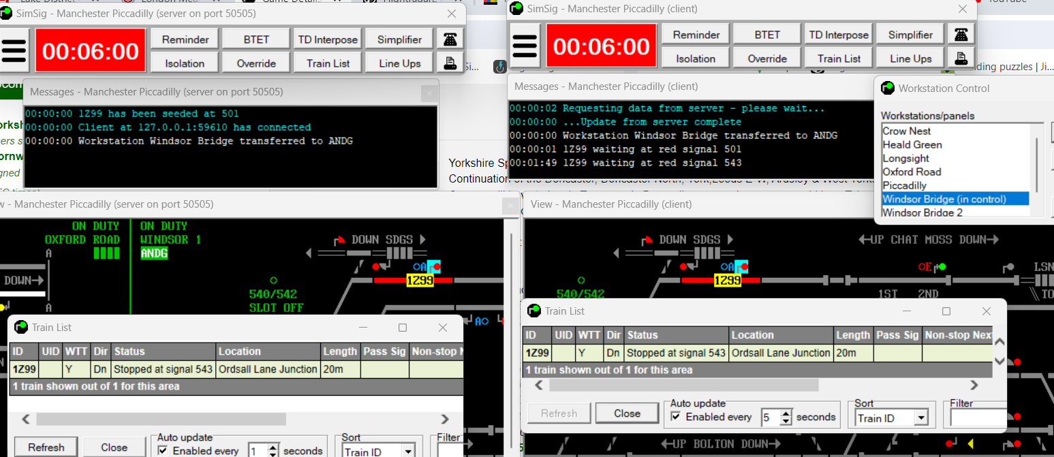Click the left scroll arrow in the client Train List
The height and width of the screenshot is (457, 1054).
coord(538,385)
